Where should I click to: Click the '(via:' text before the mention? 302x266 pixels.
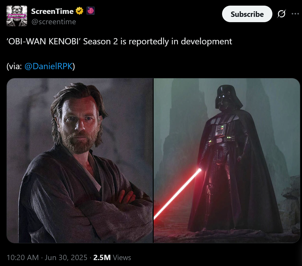[x=14, y=66]
